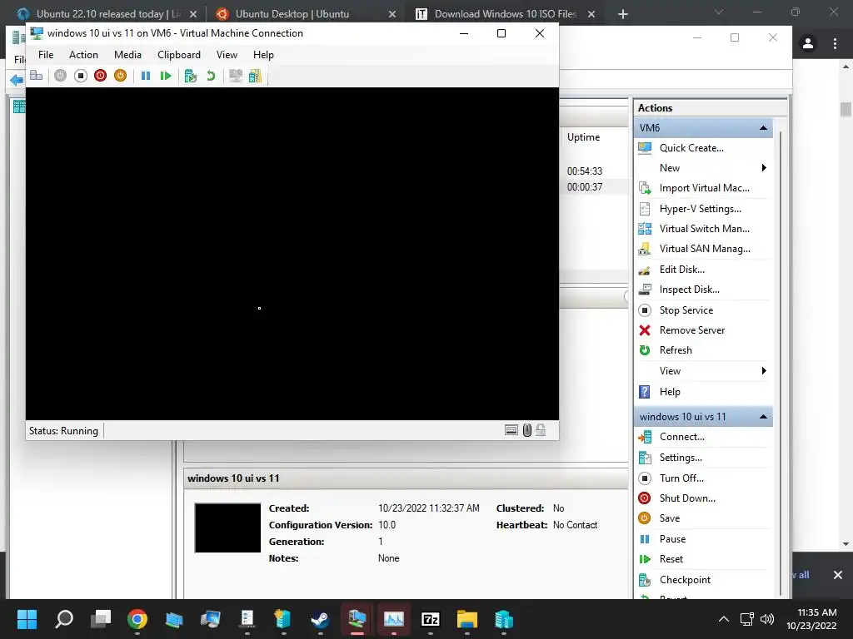This screenshot has height=639, width=853.
Task: Open the File menu of VM Connection
Action: (x=46, y=55)
